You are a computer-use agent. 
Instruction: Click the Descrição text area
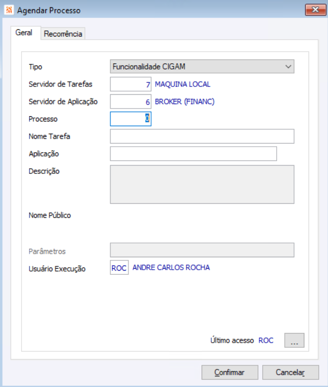[x=202, y=184]
